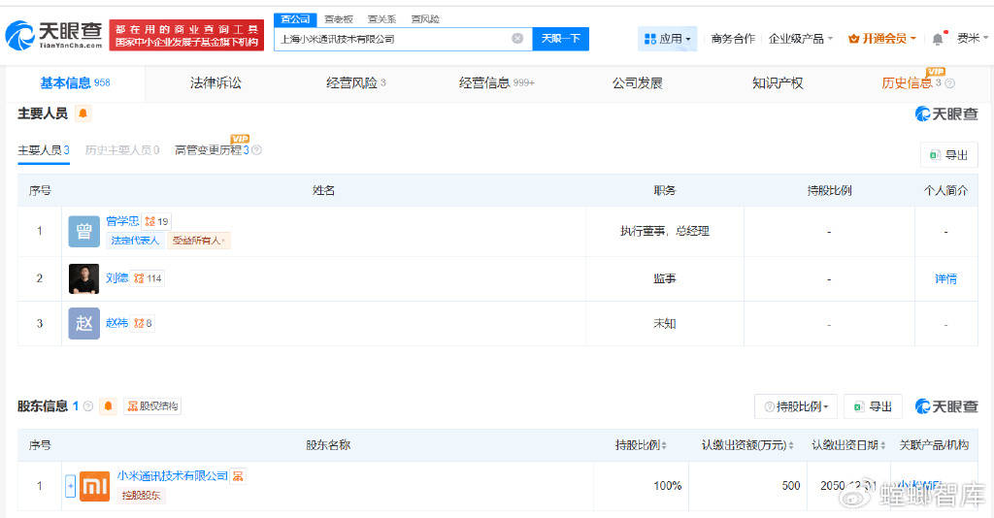Expand the 企业级产品 menu
994x518 pixels.
coord(801,39)
